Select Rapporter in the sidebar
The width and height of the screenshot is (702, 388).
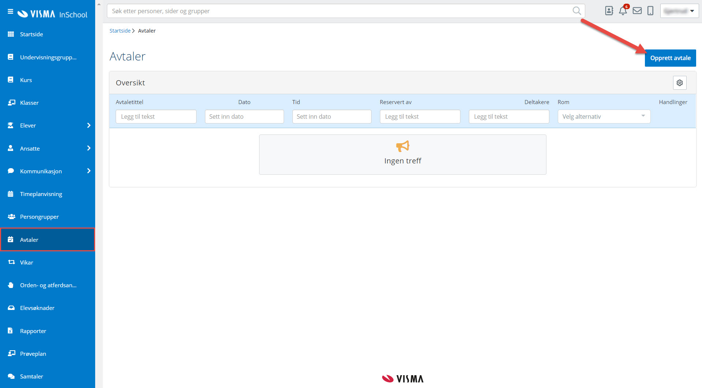[33, 331]
